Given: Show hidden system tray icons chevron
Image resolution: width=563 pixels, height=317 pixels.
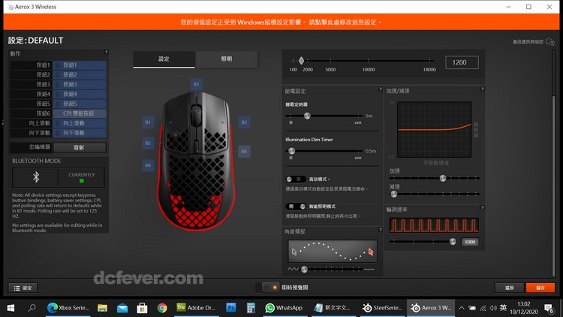Looking at the screenshot, I should click(x=462, y=308).
